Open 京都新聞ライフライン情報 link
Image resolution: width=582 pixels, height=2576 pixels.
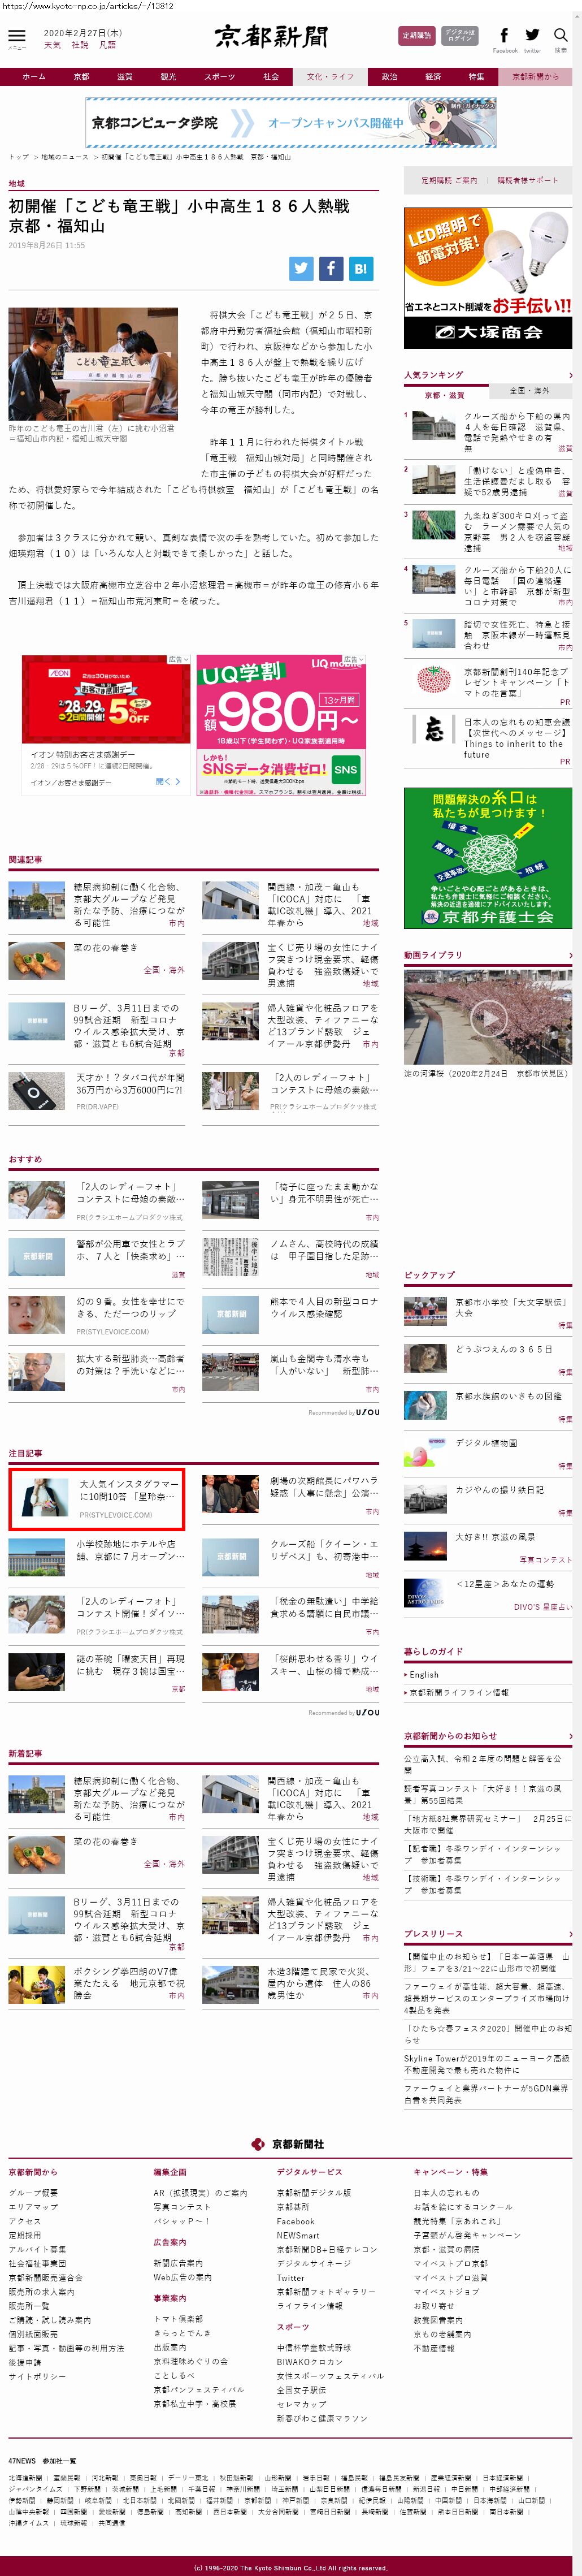pos(459,1693)
